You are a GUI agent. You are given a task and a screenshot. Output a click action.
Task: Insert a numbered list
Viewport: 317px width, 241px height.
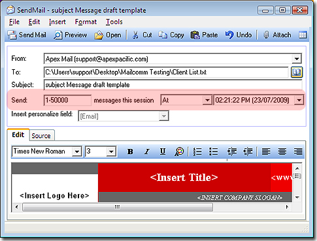[x=197, y=152]
